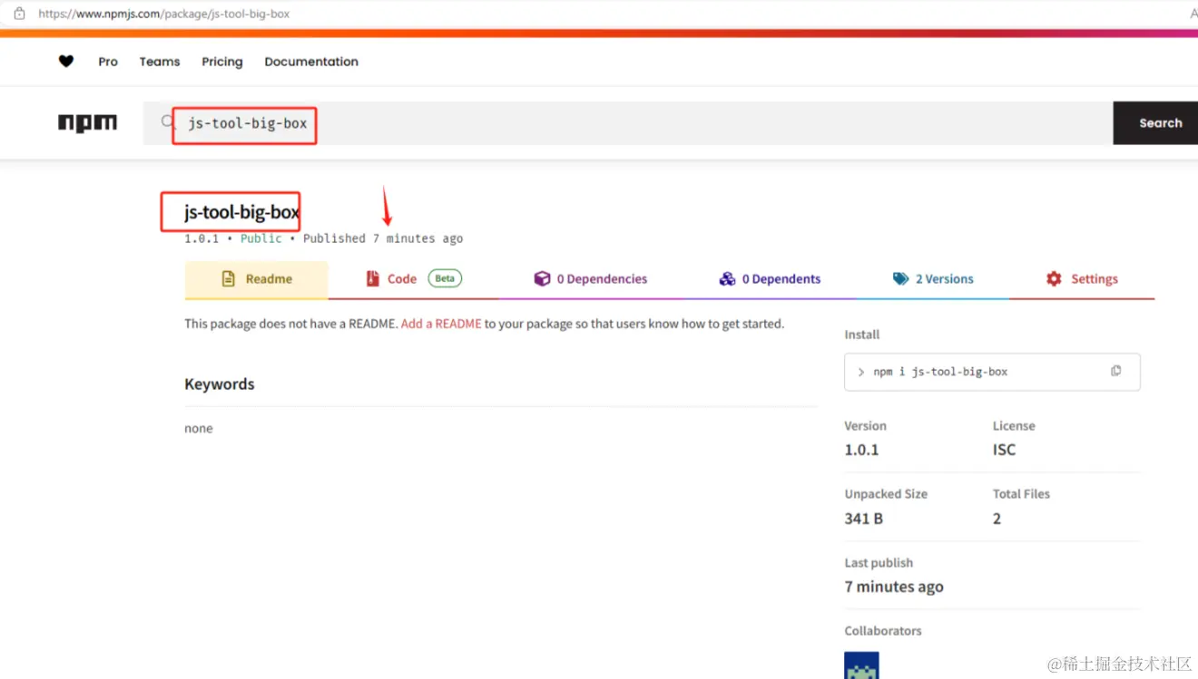The image size is (1198, 679).
Task: Click the Install heading
Action: [862, 335]
